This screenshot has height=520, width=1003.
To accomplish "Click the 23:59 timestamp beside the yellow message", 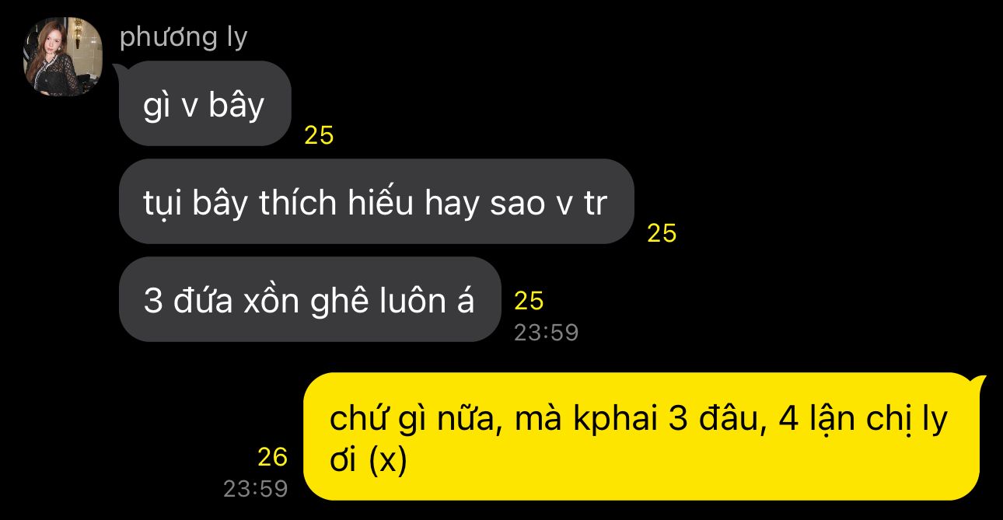I will (256, 489).
